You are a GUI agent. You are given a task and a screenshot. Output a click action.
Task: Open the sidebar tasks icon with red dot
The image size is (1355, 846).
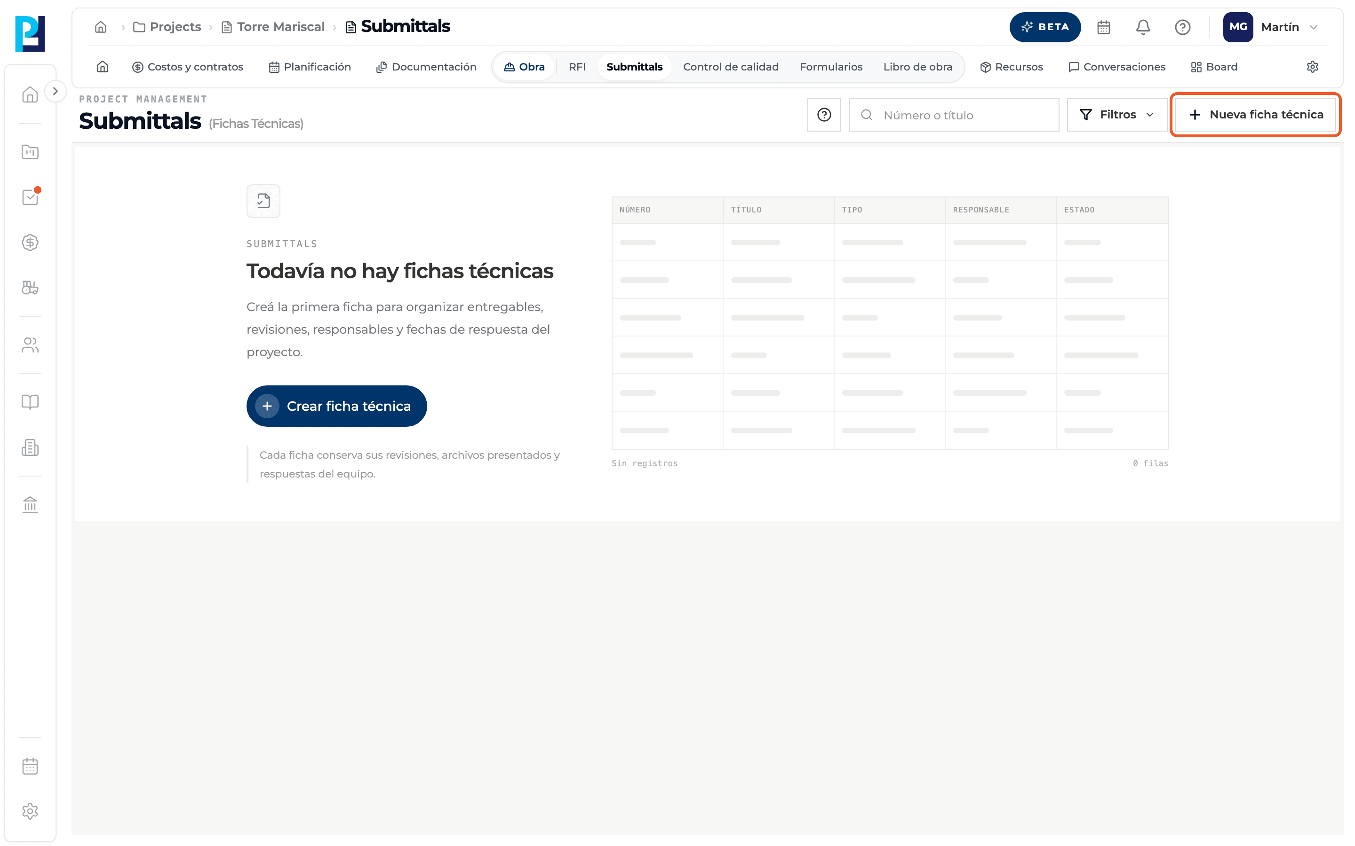(x=30, y=197)
